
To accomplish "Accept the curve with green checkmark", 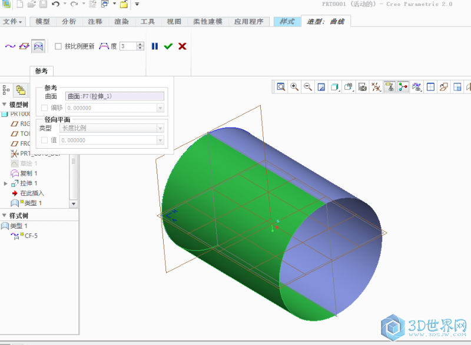I will [x=168, y=46].
